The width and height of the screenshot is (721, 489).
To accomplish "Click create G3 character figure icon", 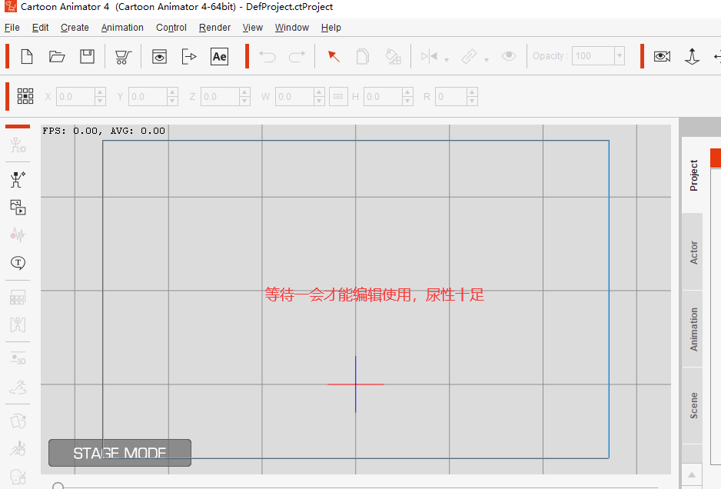I will click(18, 179).
